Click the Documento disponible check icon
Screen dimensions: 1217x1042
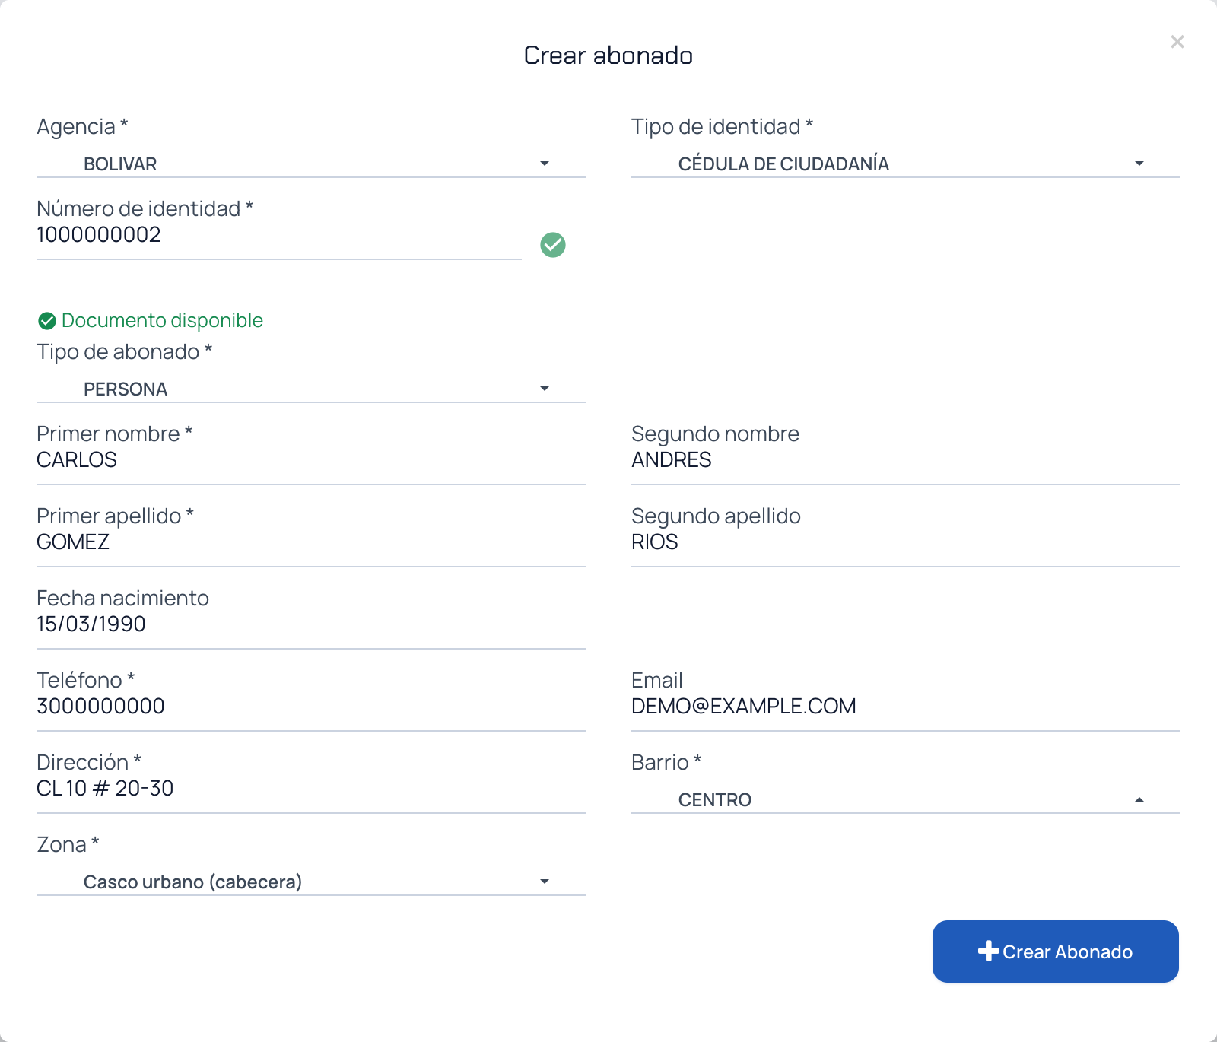tap(47, 321)
